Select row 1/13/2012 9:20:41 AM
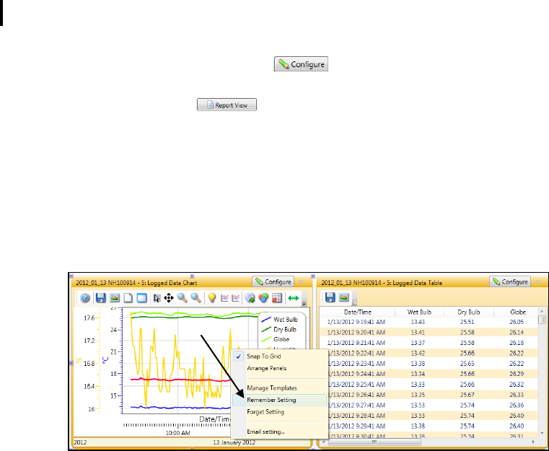 point(429,333)
